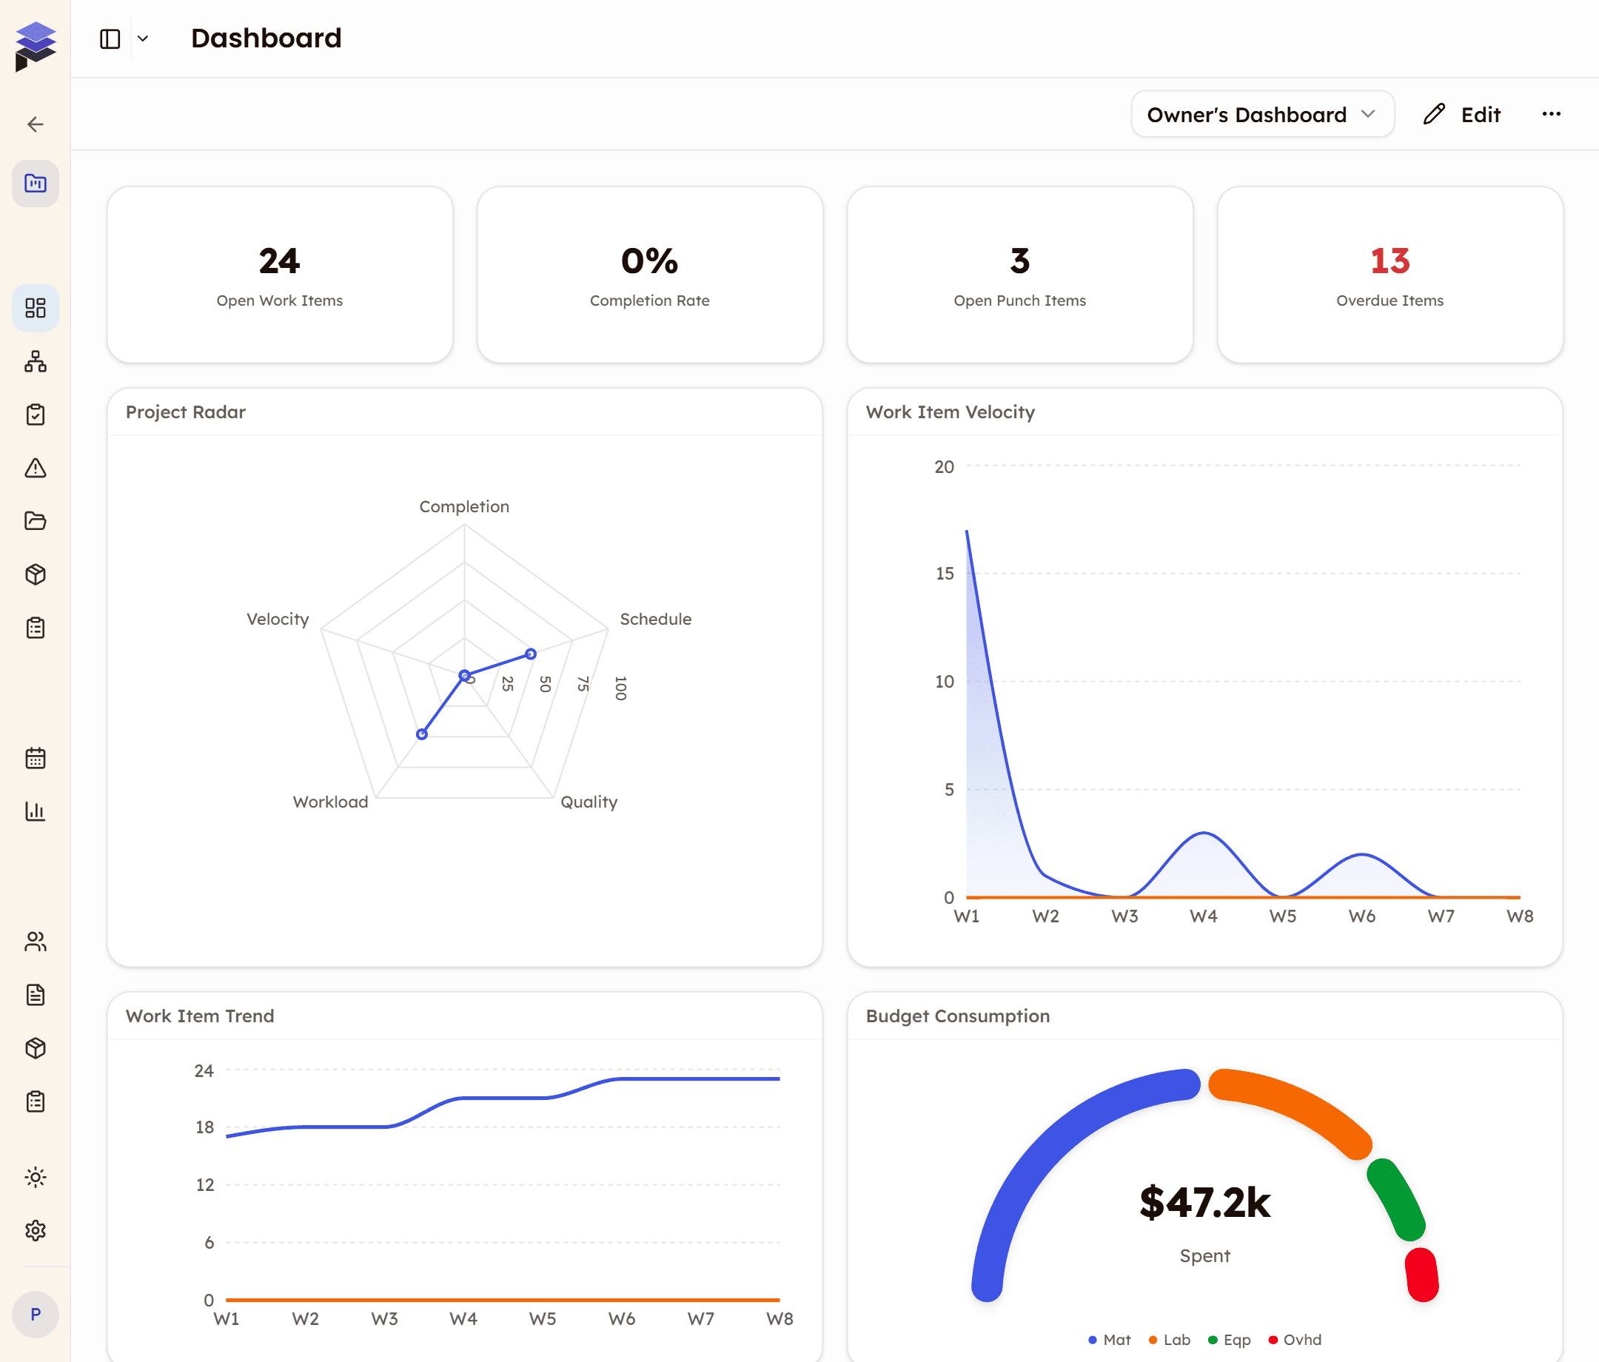
Task: Select the dashboard grid icon in sidebar
Action: click(x=36, y=308)
